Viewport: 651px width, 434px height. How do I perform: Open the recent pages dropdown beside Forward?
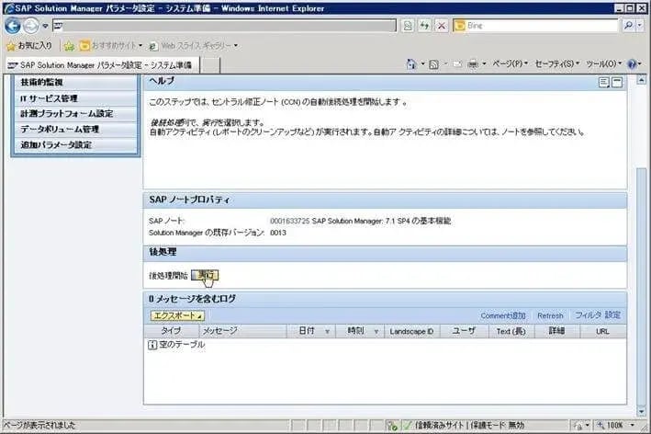[x=45, y=26]
